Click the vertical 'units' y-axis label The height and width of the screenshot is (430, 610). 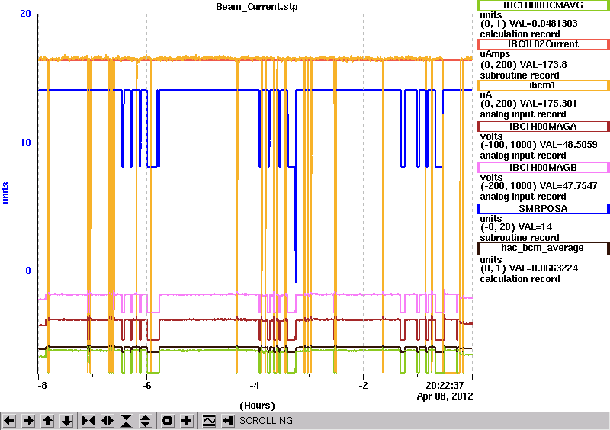click(5, 193)
